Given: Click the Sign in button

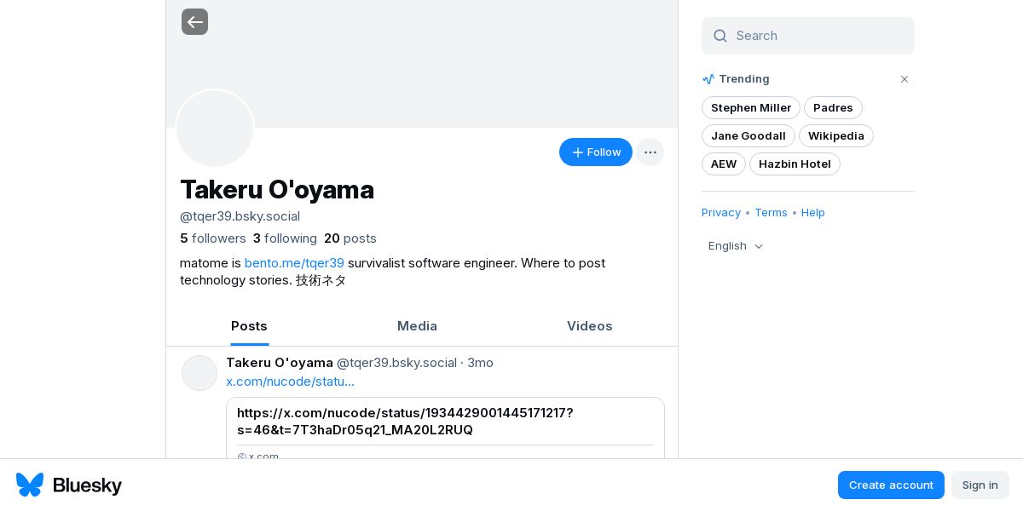Looking at the screenshot, I should [x=980, y=485].
